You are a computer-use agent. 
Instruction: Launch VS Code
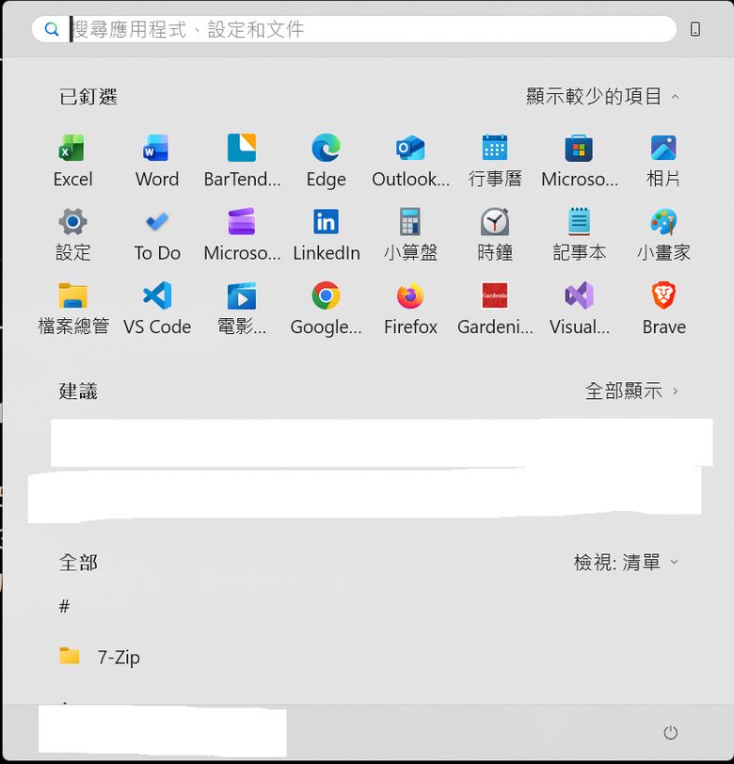pyautogui.click(x=157, y=309)
